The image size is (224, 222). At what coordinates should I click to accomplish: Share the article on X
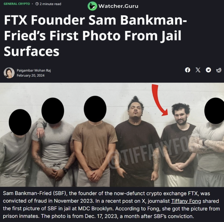198,70
